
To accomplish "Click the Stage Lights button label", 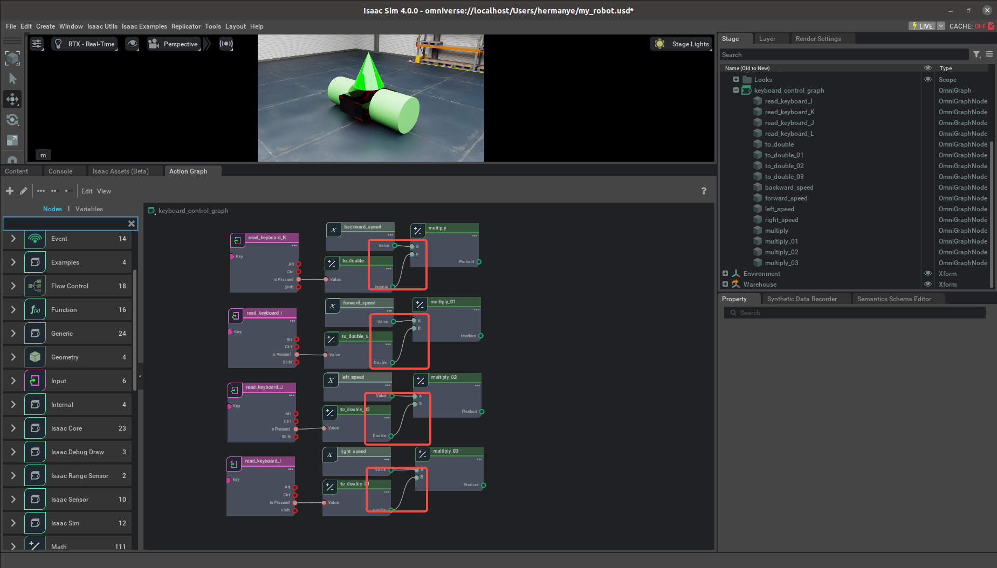I will (690, 44).
